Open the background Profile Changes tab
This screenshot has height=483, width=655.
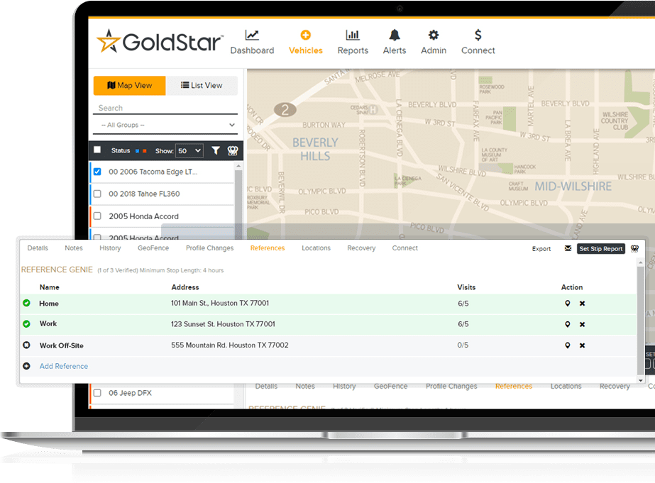coord(451,386)
